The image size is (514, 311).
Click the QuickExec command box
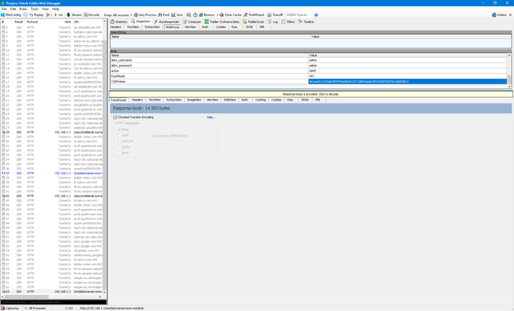[54, 302]
